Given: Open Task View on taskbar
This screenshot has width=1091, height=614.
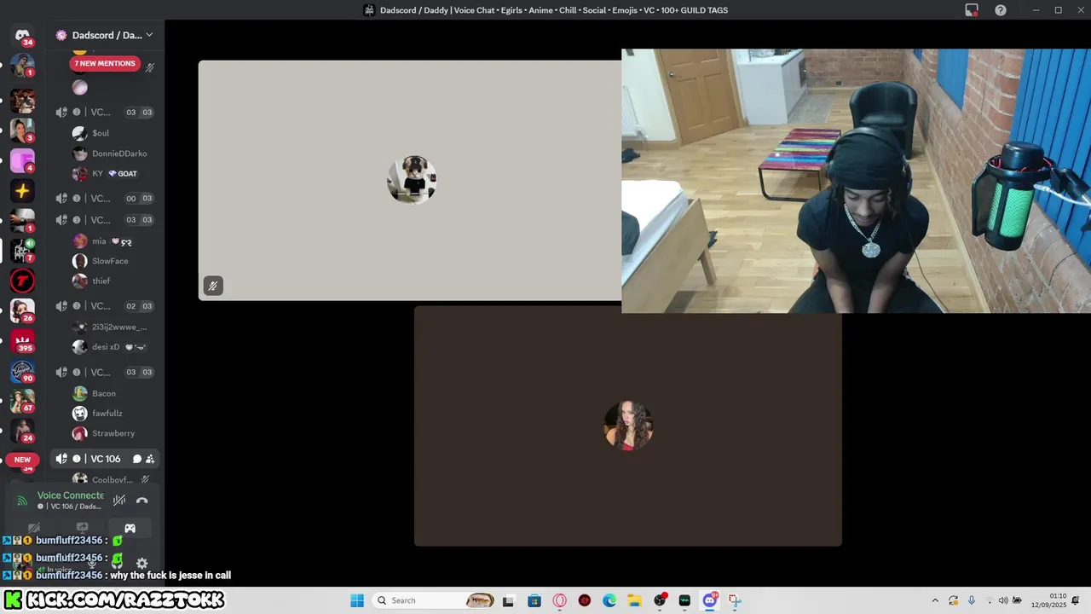Looking at the screenshot, I should click(x=508, y=600).
